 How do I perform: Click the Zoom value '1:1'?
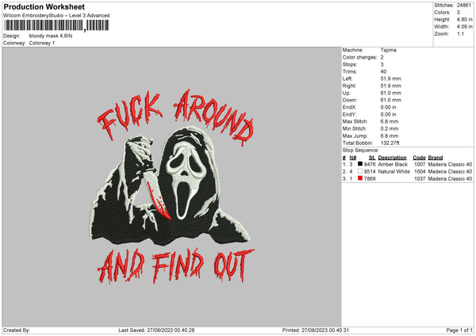(460, 33)
